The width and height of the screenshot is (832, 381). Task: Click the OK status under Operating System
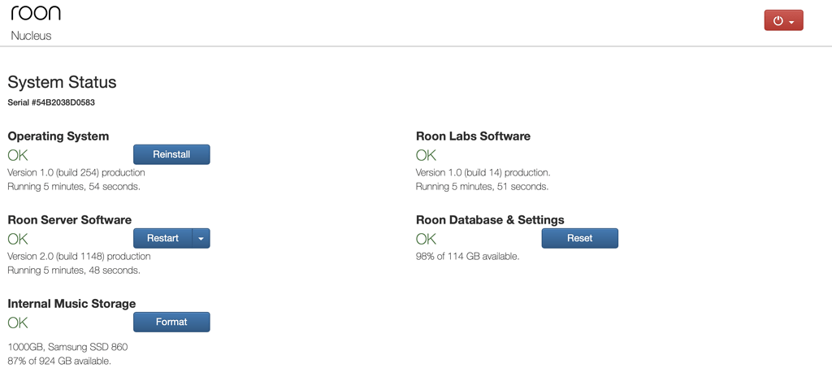tap(18, 155)
